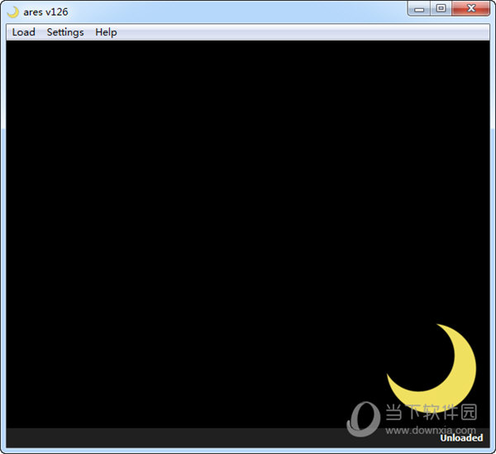496x454 pixels.
Task: Open the Load menu
Action: pyautogui.click(x=23, y=32)
